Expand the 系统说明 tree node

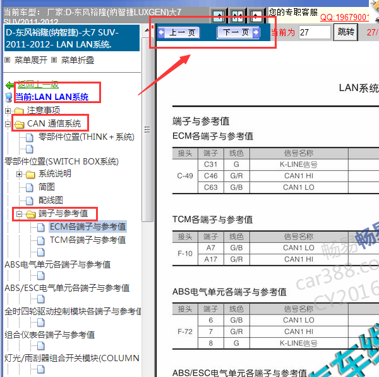tap(20, 174)
